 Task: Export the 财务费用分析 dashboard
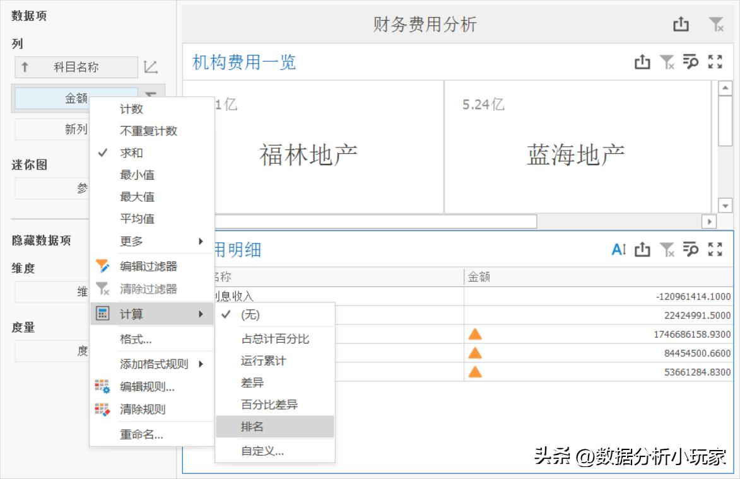(x=681, y=23)
